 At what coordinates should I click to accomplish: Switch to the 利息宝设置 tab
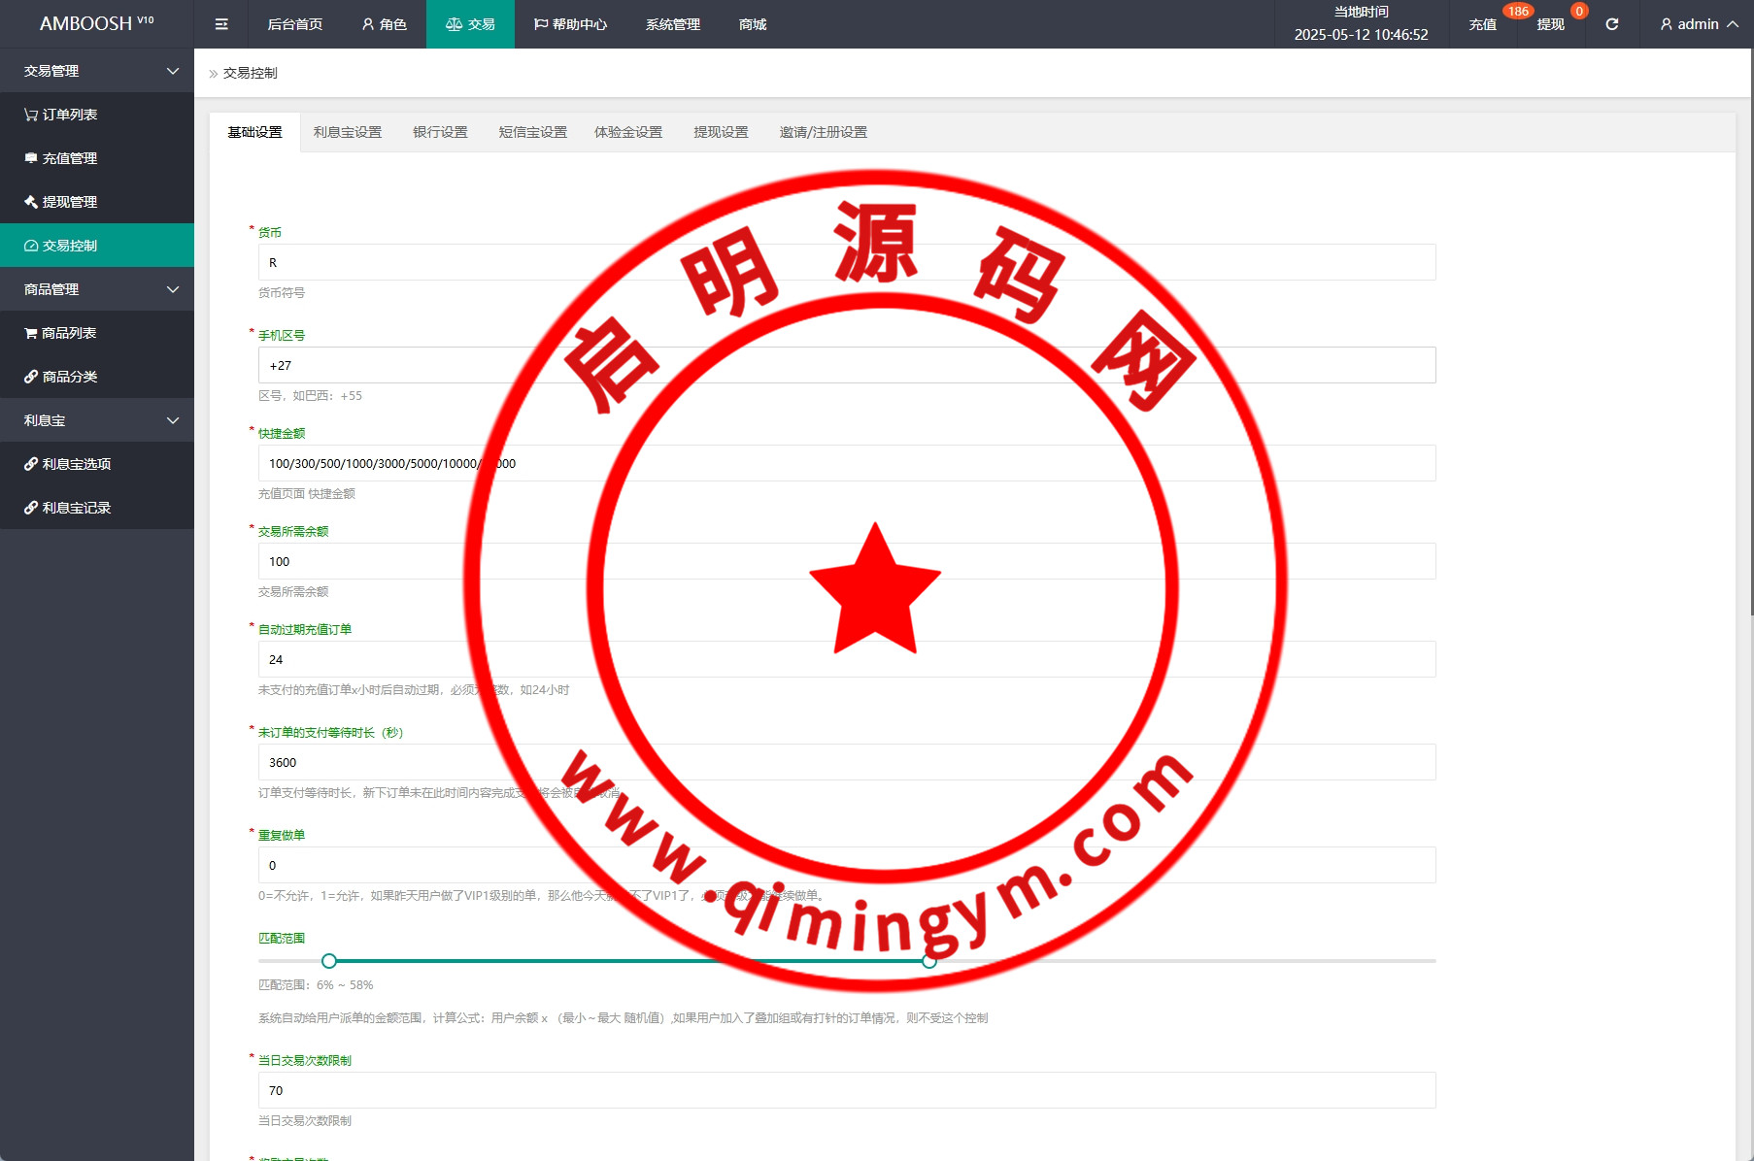point(347,132)
